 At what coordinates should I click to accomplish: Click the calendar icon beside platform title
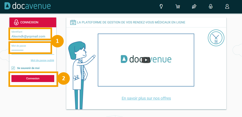coord(73,22)
